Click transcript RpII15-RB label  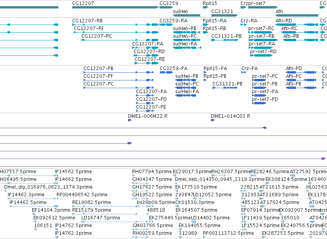[214, 28]
